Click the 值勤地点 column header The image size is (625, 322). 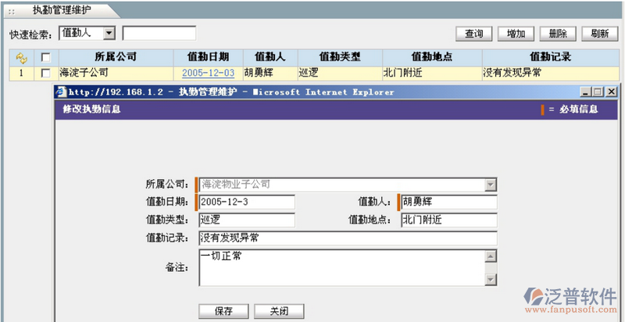coord(432,57)
